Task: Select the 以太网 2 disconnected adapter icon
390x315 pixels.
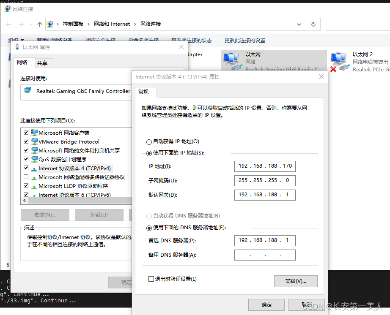Action: pos(340,62)
